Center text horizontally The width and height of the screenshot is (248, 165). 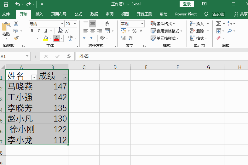click(93, 31)
